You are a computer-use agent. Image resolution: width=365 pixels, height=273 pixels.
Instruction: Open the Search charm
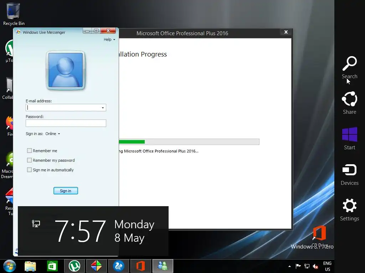[x=349, y=67]
